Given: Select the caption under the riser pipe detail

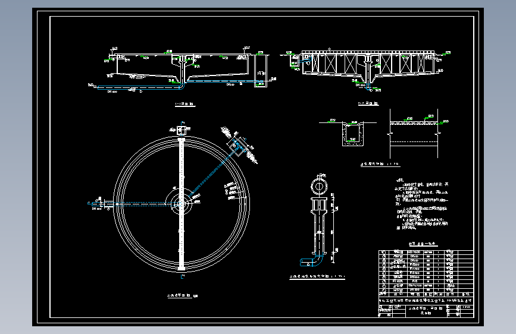Looking at the screenshot, I should 317,277.
